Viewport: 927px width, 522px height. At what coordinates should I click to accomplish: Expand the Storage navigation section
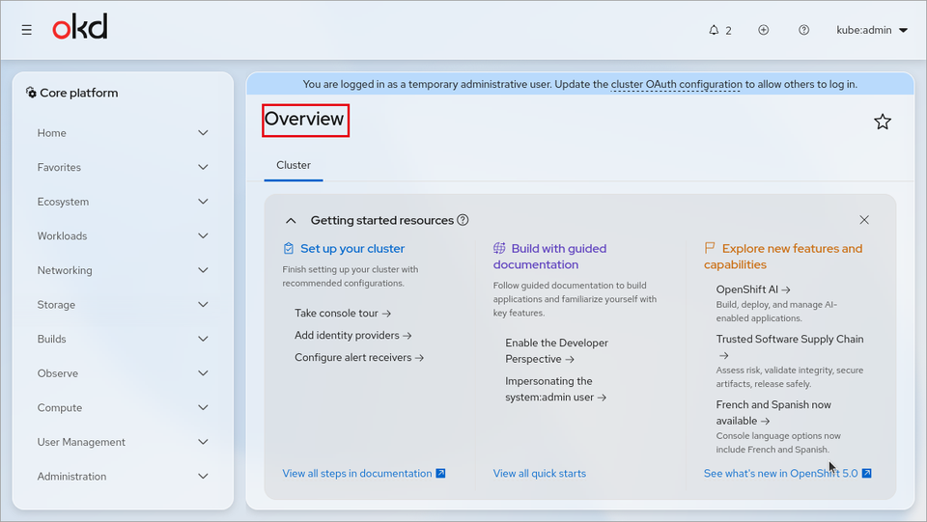[x=123, y=304]
